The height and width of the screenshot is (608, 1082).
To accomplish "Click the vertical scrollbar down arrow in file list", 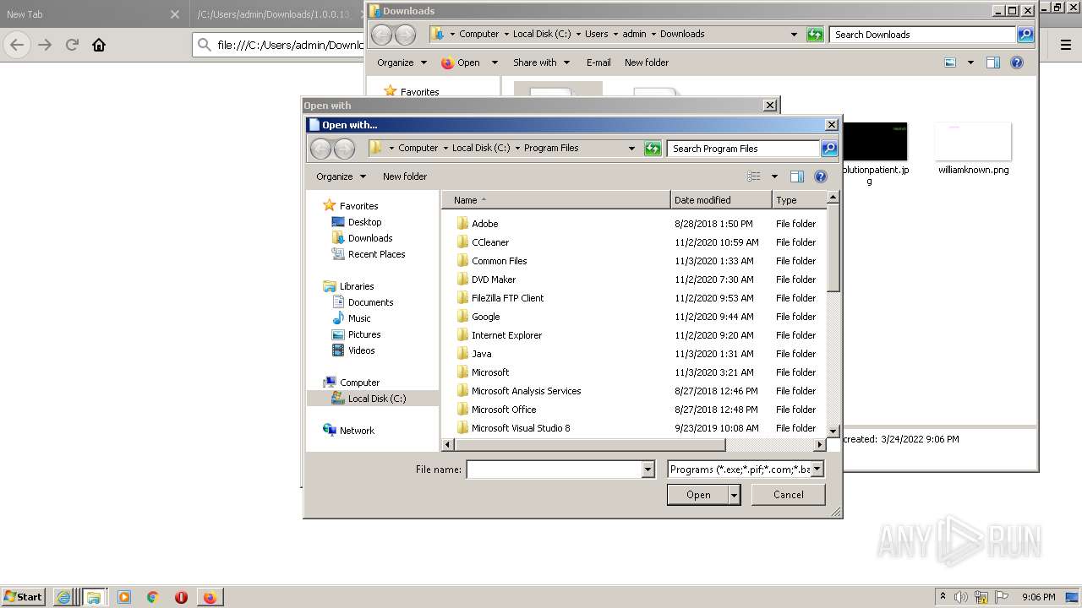I will 833,431.
